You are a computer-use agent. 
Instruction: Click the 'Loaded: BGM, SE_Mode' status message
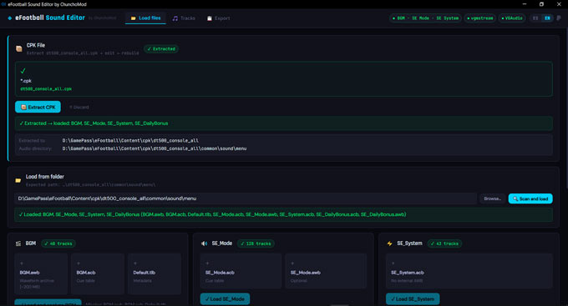[x=284, y=214]
